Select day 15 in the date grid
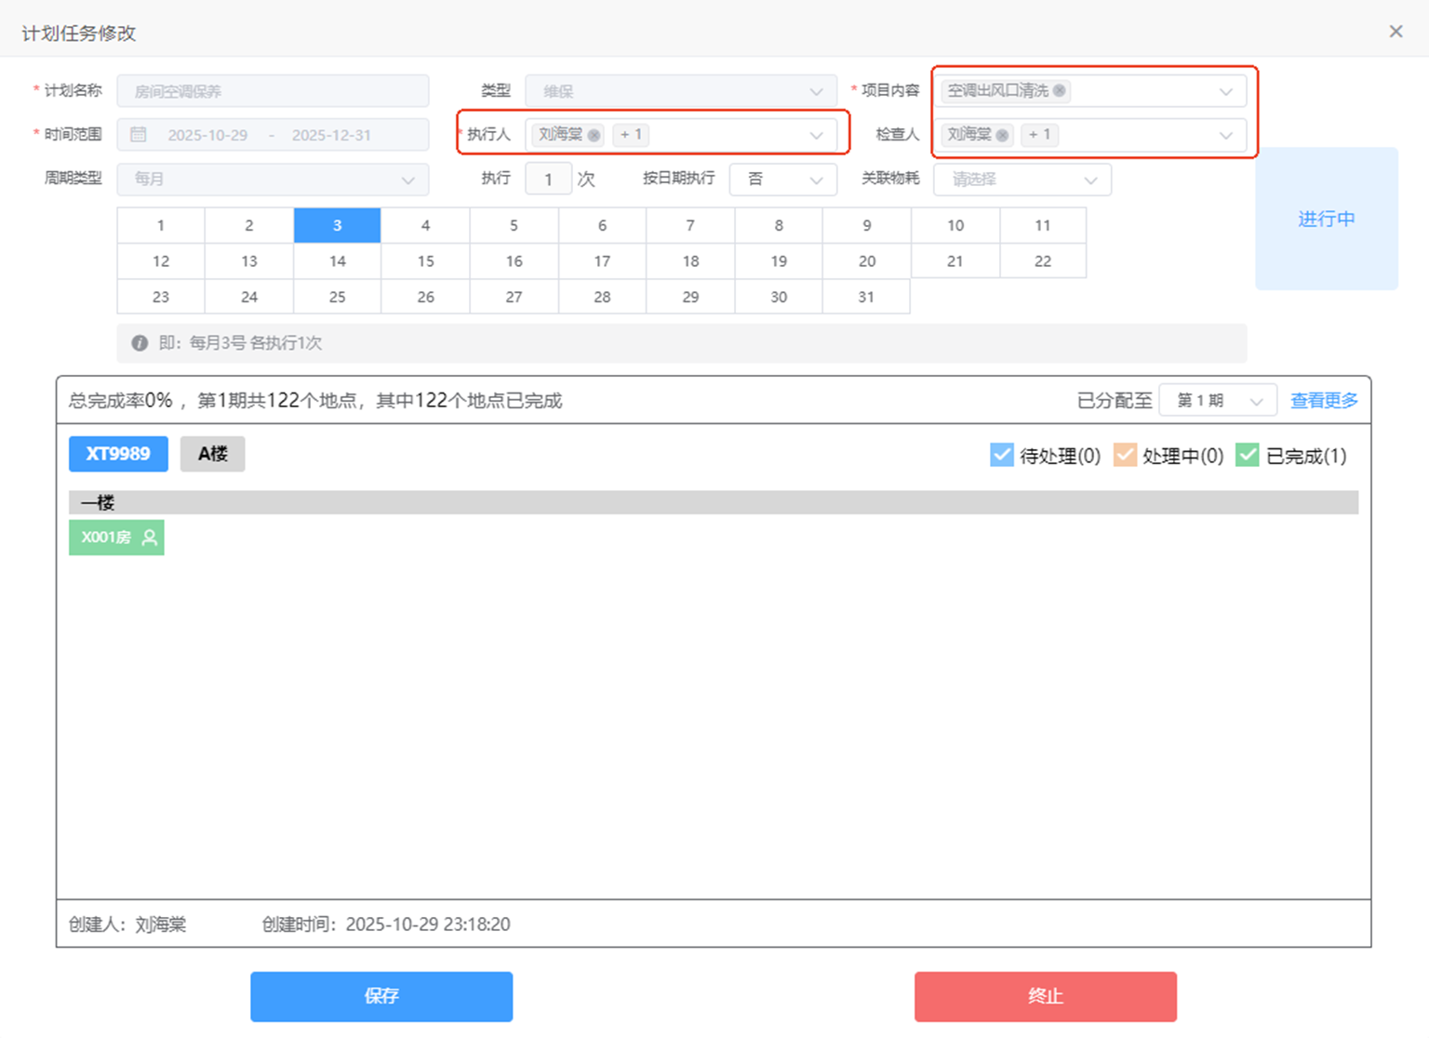The width and height of the screenshot is (1429, 1038). point(425,261)
